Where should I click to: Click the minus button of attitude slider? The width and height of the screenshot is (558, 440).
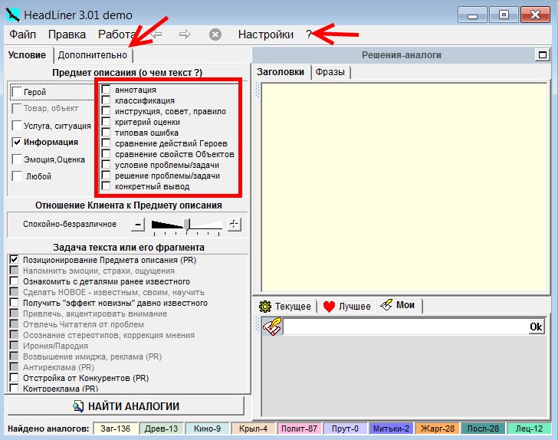click(x=138, y=225)
